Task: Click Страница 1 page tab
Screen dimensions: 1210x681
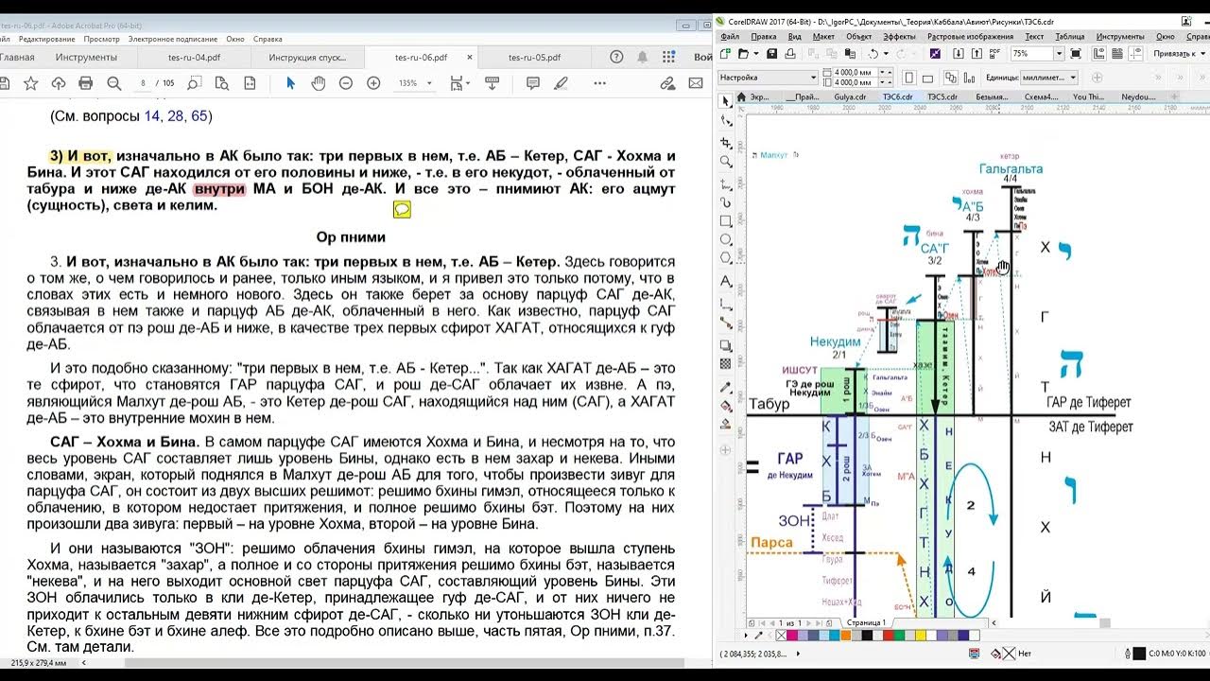Action: pos(866,622)
